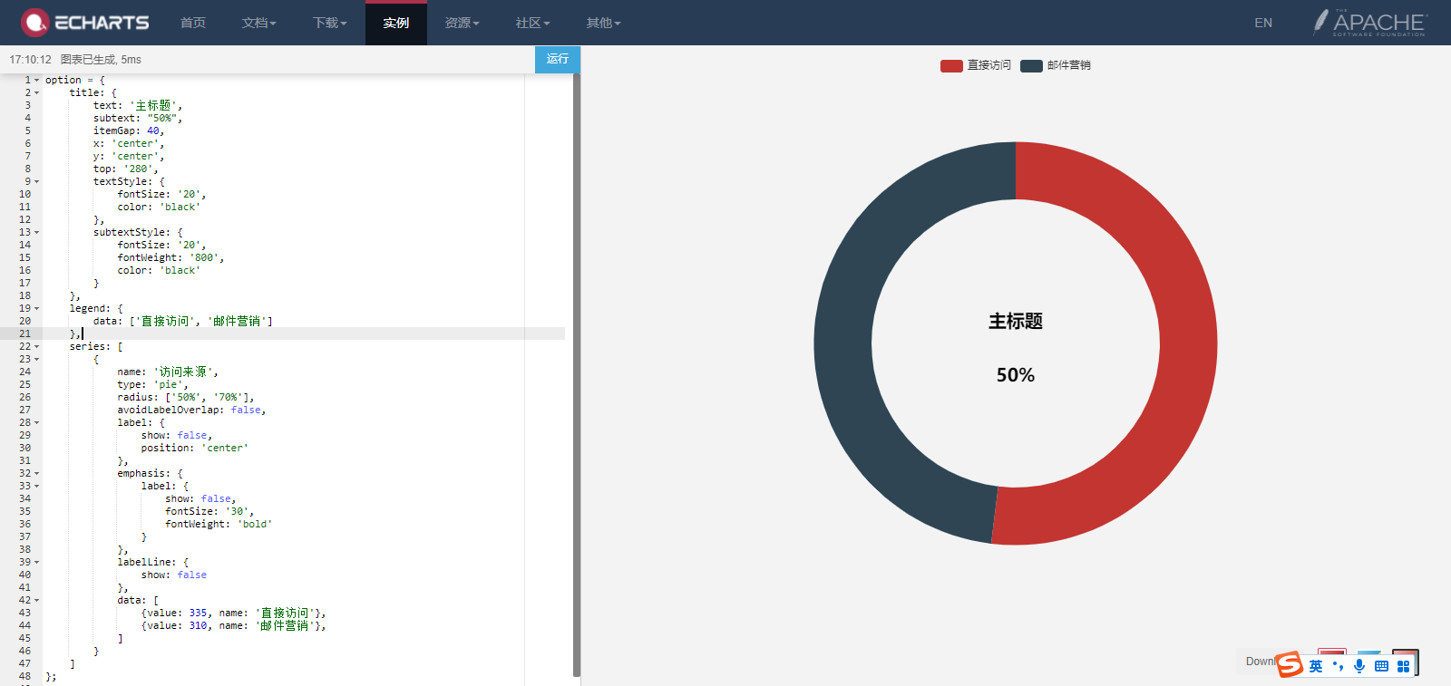The width and height of the screenshot is (1451, 686).
Task: Click the code line position: 'center'
Action: 195,449
